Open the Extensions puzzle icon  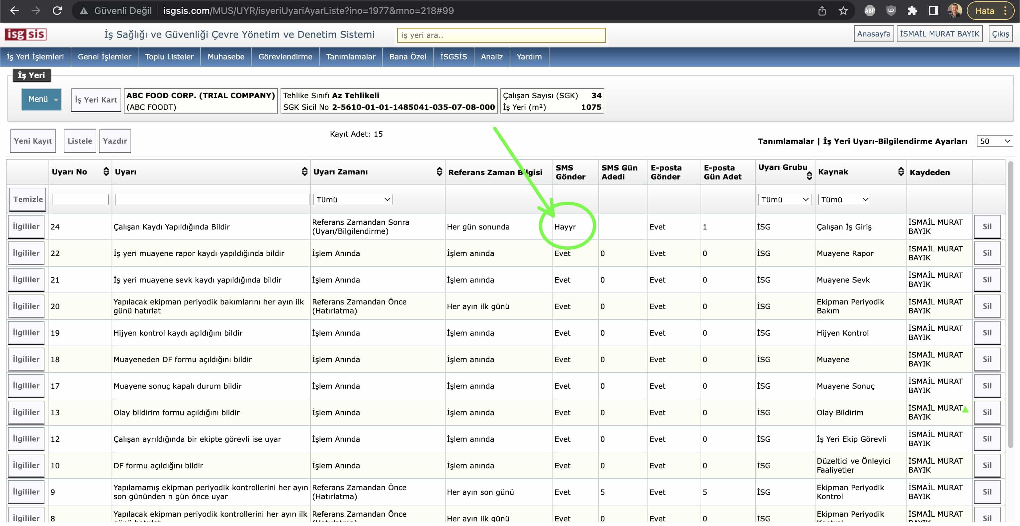click(x=912, y=11)
